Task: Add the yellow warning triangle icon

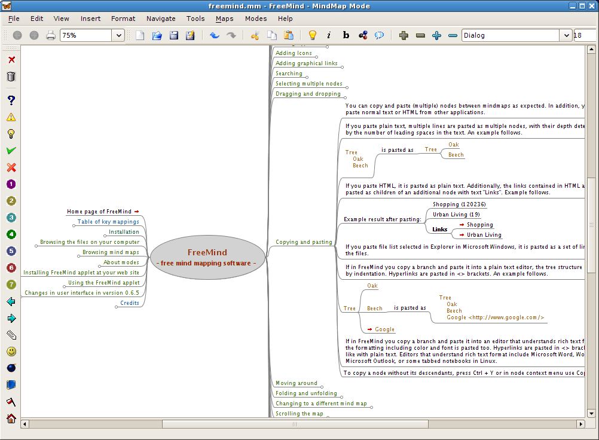Action: tap(11, 117)
